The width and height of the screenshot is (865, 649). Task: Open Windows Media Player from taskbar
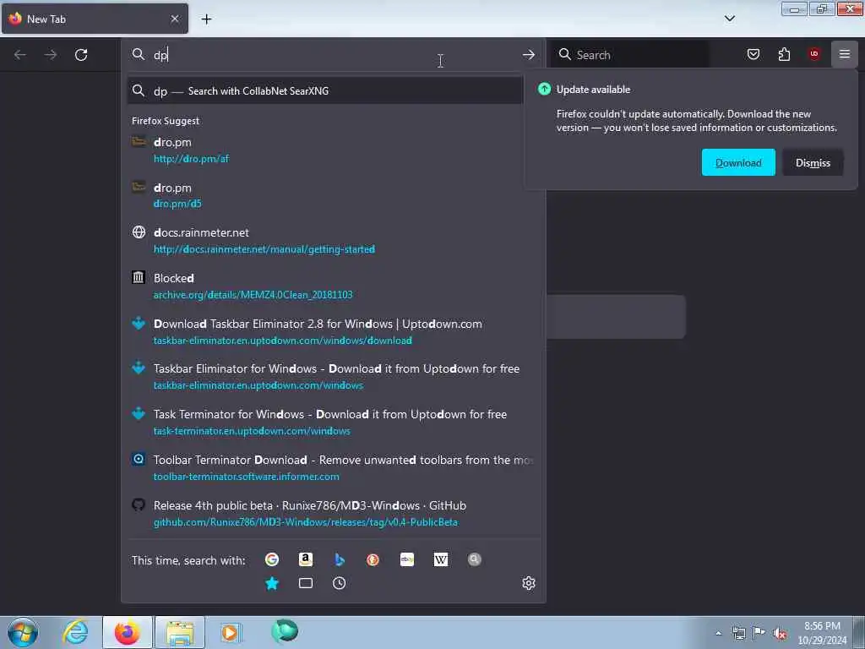pyautogui.click(x=230, y=632)
